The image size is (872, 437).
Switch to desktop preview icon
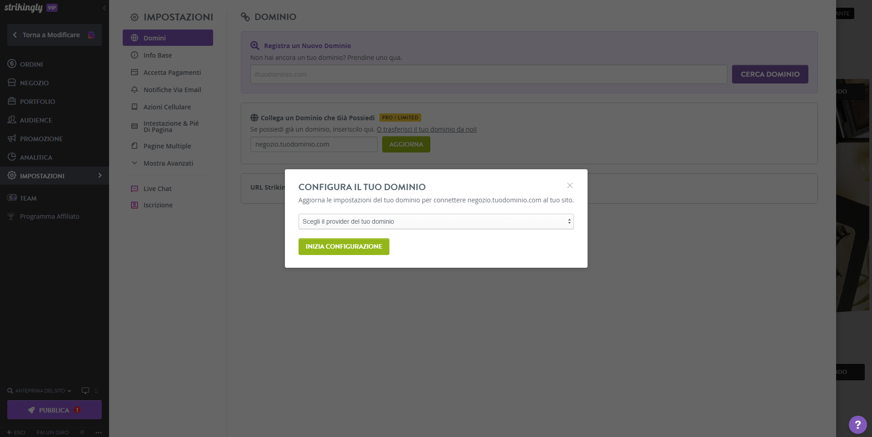point(85,391)
